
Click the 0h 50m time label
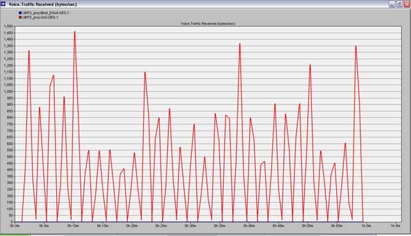[307, 226]
